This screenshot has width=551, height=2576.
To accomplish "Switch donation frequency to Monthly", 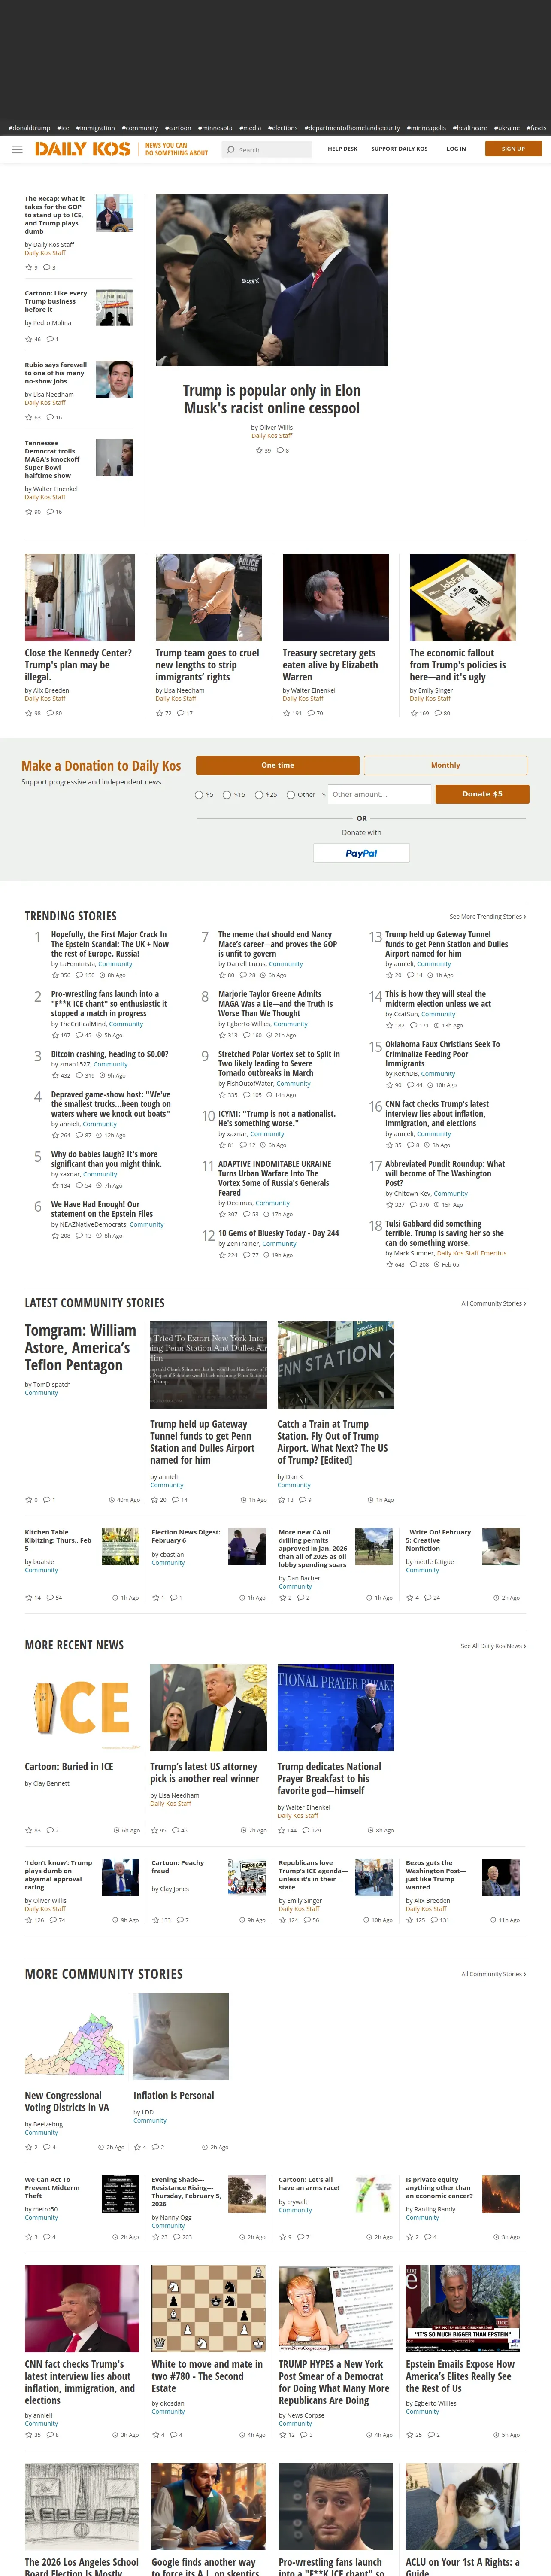I will 445,765.
